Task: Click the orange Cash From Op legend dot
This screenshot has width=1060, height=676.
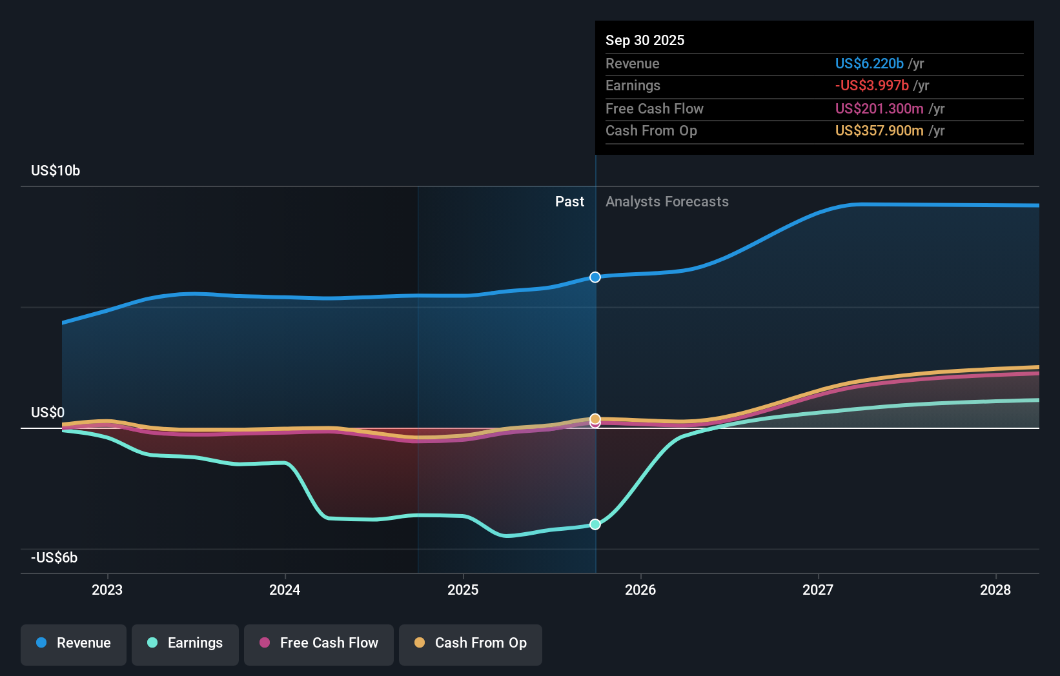Action: pyautogui.click(x=420, y=643)
